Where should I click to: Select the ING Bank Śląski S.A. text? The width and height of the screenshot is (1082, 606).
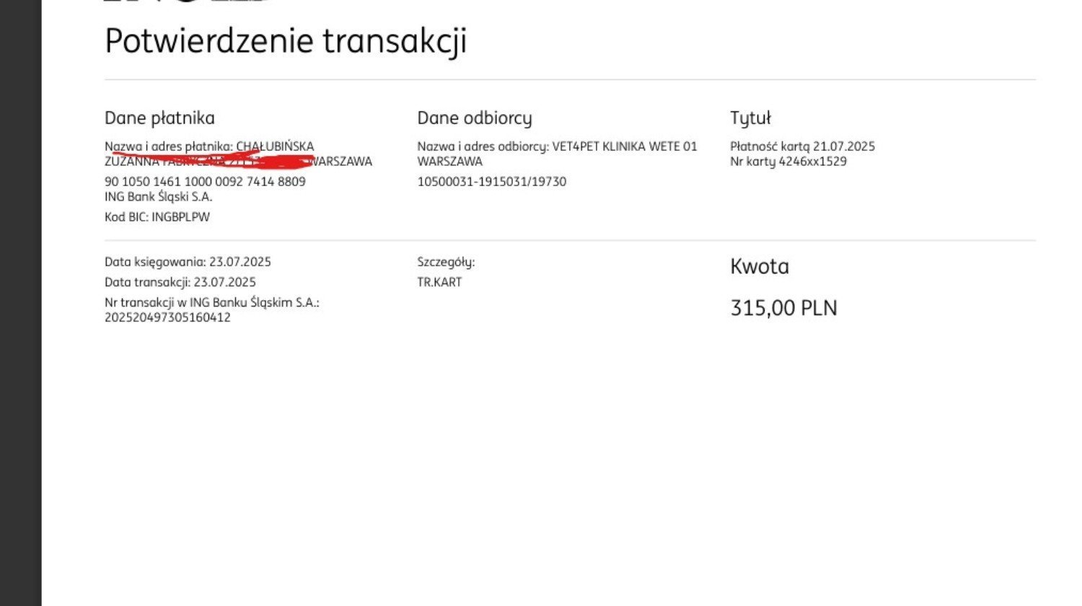(x=158, y=197)
